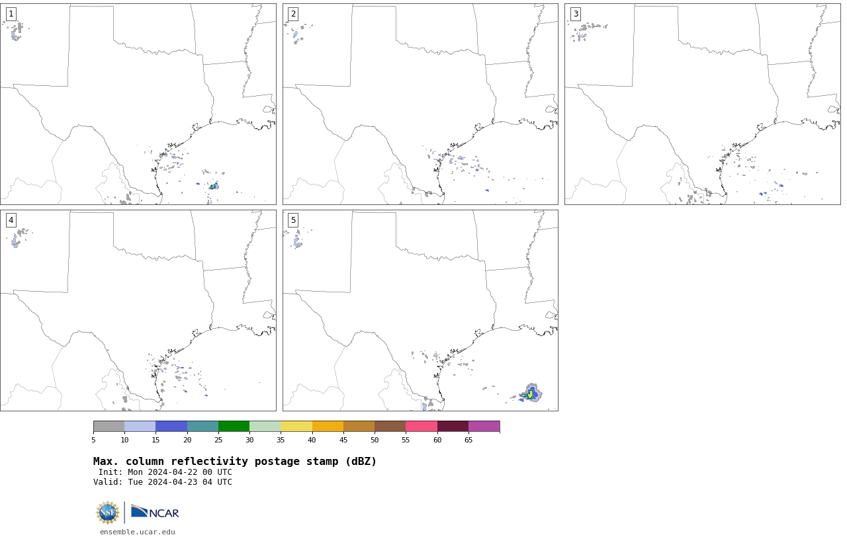Click the colorbar tick label 30
Image resolution: width=847 pixels, height=539 pixels.
coord(249,440)
